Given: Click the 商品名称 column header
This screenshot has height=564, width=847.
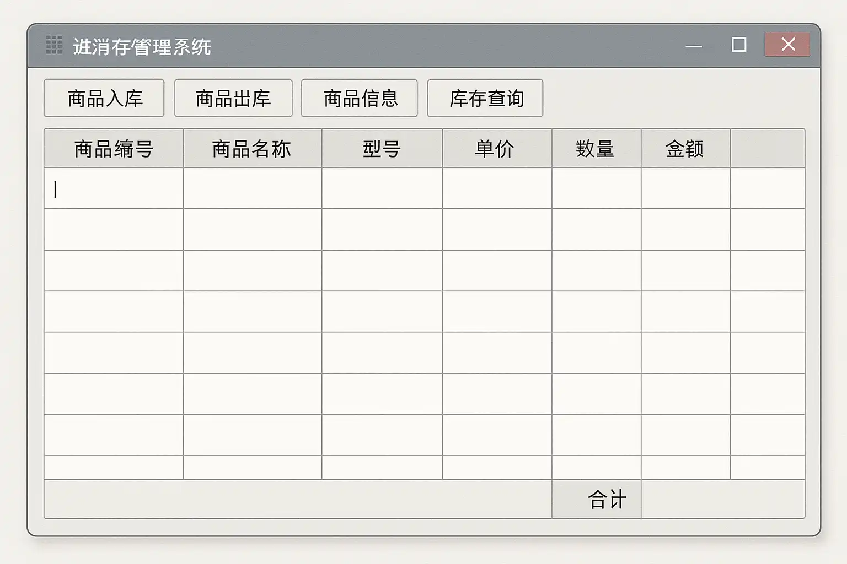Looking at the screenshot, I should (253, 149).
